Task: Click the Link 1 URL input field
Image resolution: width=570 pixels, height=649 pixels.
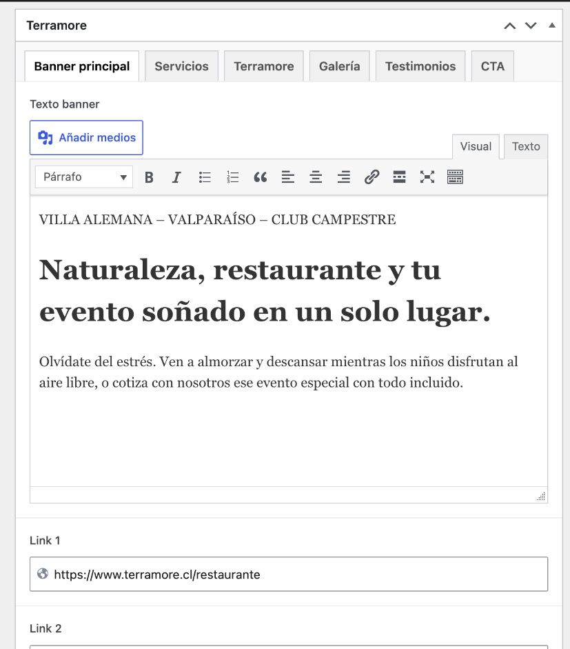Action: [289, 574]
